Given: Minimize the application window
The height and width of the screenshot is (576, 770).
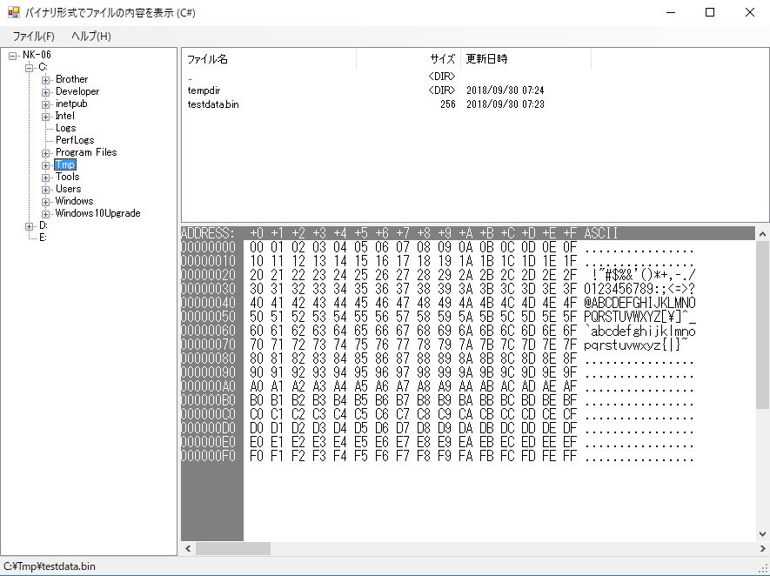Looking at the screenshot, I should (670, 12).
